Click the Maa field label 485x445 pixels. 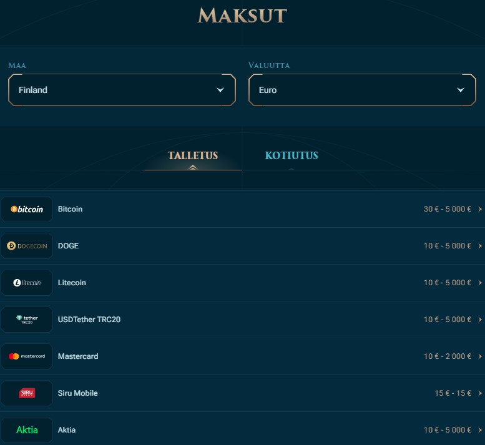coord(17,66)
